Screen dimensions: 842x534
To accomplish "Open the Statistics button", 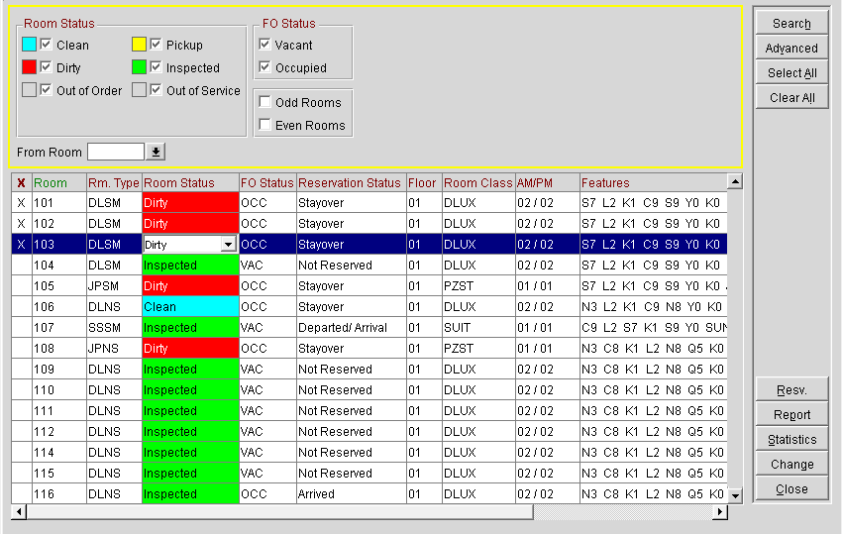I will [x=791, y=440].
